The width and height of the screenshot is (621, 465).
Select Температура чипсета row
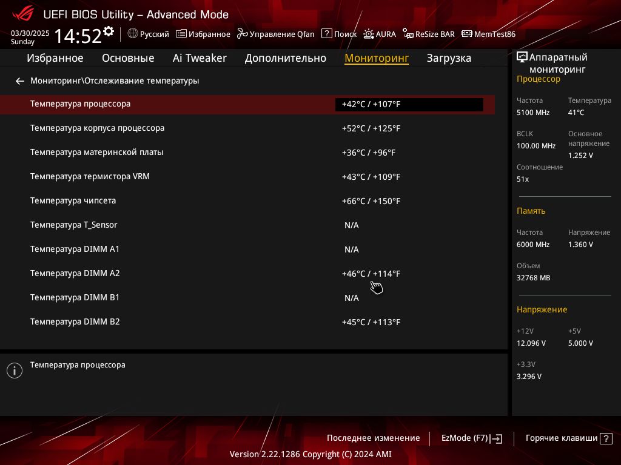247,201
